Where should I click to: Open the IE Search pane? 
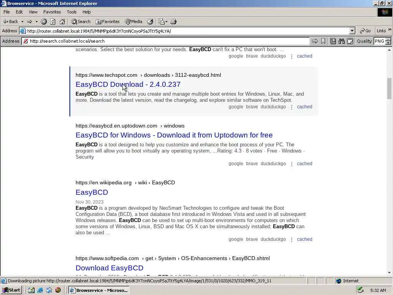[x=81, y=22]
